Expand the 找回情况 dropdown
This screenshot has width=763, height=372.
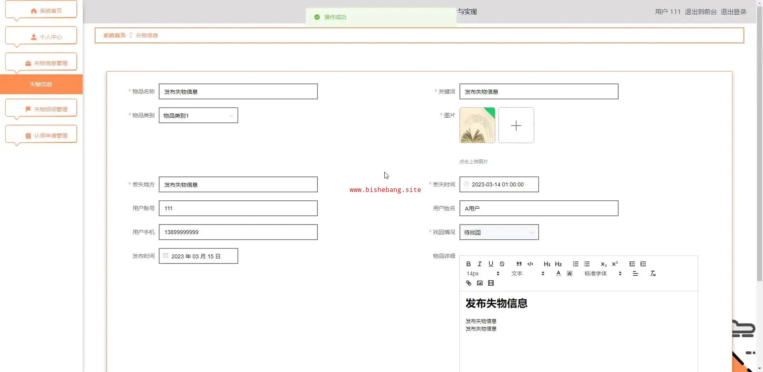point(499,232)
